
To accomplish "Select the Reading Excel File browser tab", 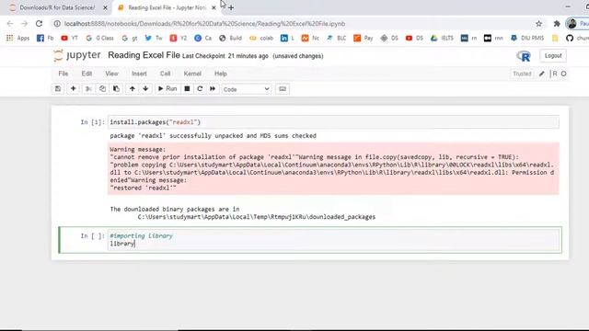I will click(167, 7).
